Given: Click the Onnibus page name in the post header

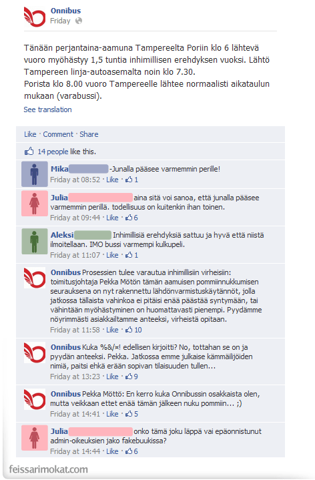Looking at the screenshot, I should click(x=65, y=11).
